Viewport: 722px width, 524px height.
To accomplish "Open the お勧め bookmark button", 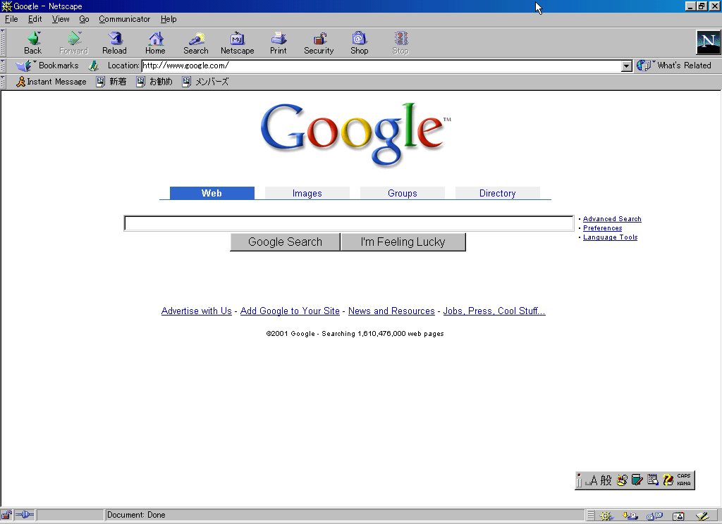I will 154,82.
